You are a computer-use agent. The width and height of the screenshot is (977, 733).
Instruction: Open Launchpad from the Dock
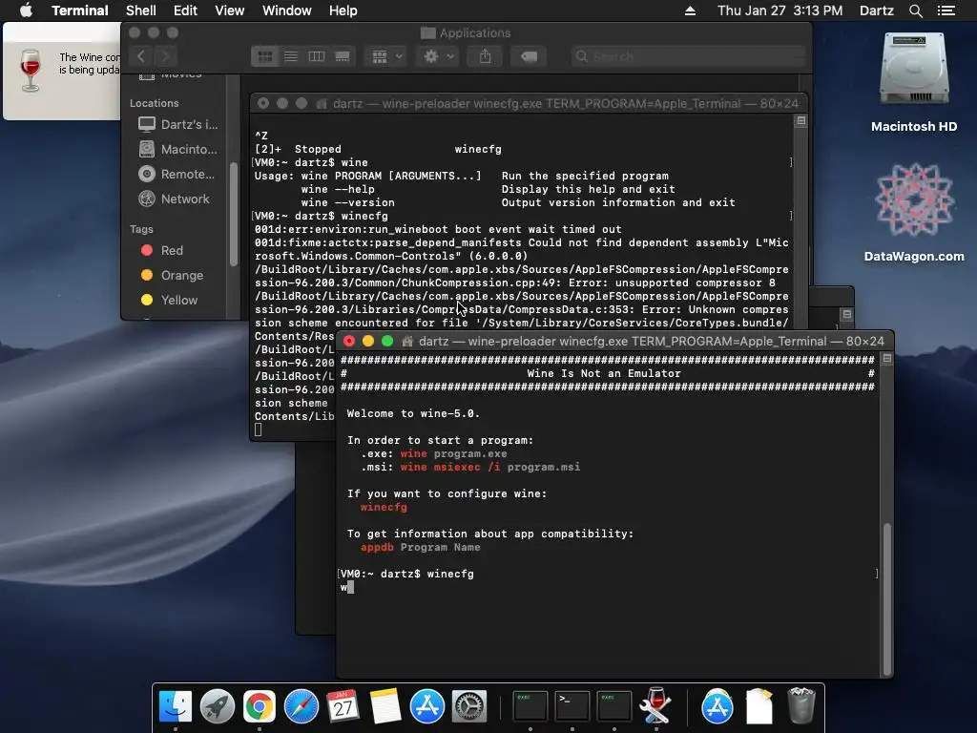coord(217,706)
